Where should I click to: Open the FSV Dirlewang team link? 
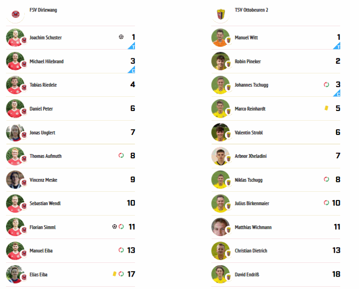click(x=43, y=10)
